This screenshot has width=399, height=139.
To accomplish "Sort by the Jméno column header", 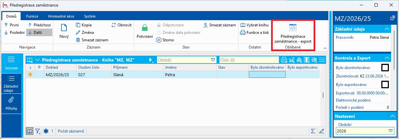I will [x=190, y=67].
